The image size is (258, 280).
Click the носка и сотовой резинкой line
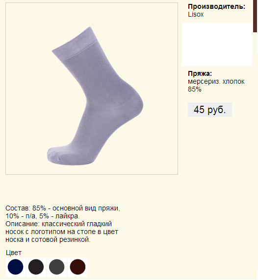click(48, 240)
